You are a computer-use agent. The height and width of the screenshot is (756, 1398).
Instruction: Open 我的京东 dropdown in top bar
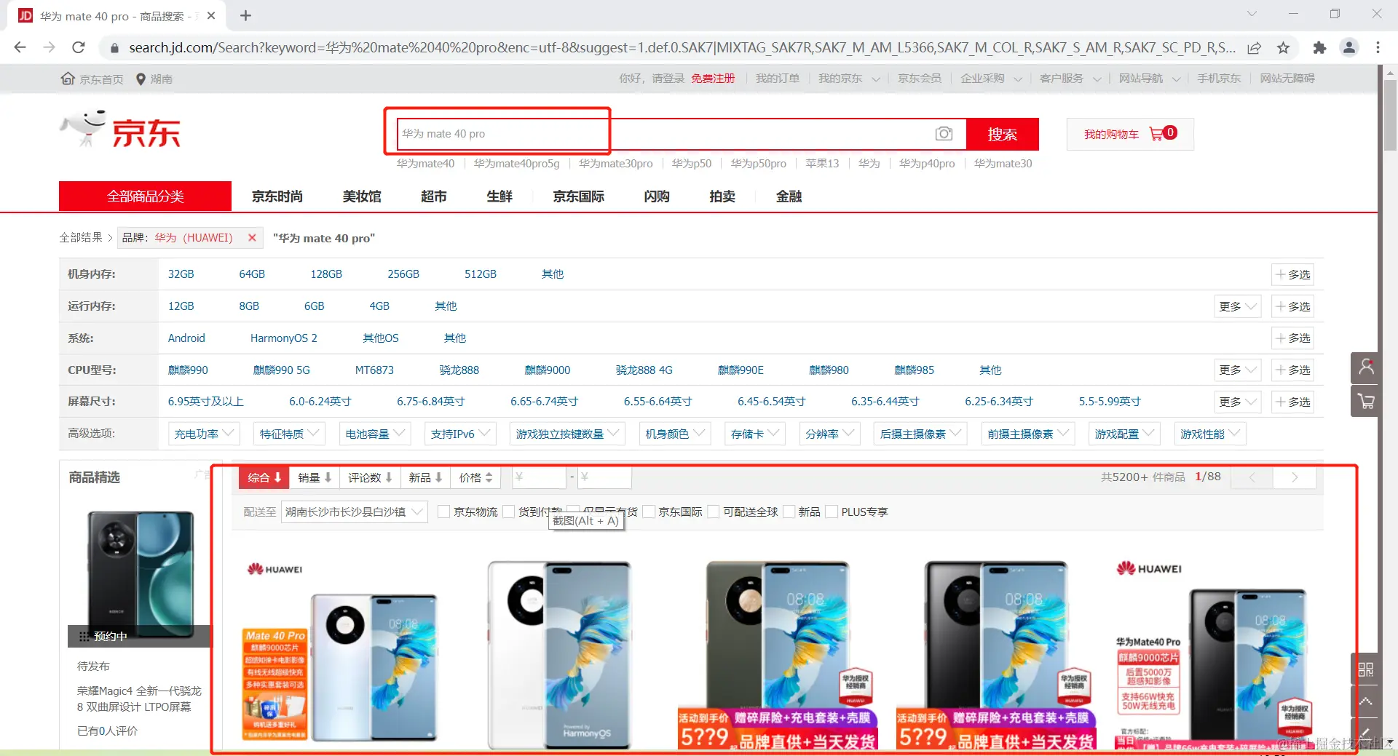tap(848, 79)
